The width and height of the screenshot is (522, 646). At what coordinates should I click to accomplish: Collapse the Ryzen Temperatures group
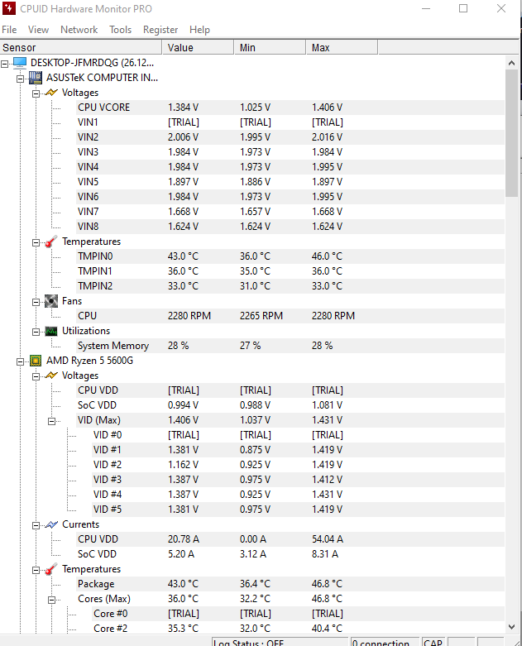pos(36,570)
